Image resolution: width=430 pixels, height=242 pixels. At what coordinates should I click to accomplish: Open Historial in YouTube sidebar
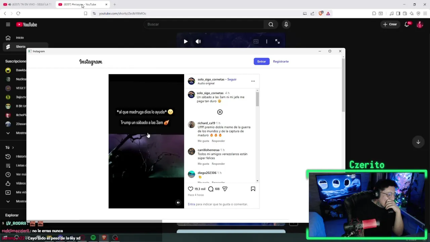(15, 156)
